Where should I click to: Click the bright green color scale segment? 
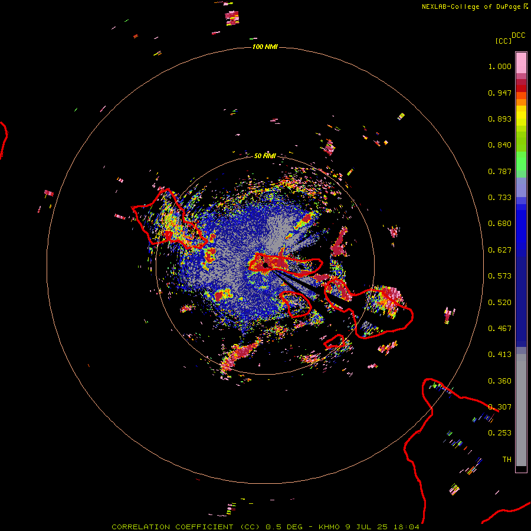tap(521, 161)
